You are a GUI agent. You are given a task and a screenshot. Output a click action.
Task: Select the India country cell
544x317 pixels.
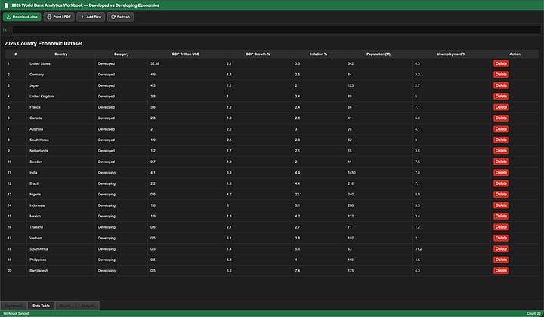[x=61, y=173]
